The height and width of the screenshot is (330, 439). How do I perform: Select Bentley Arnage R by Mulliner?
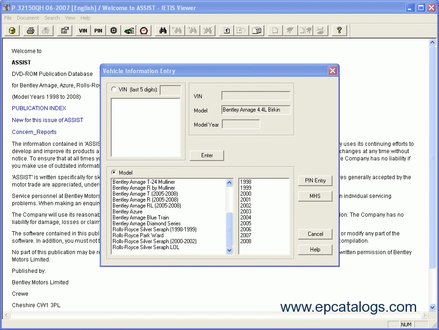(x=144, y=188)
